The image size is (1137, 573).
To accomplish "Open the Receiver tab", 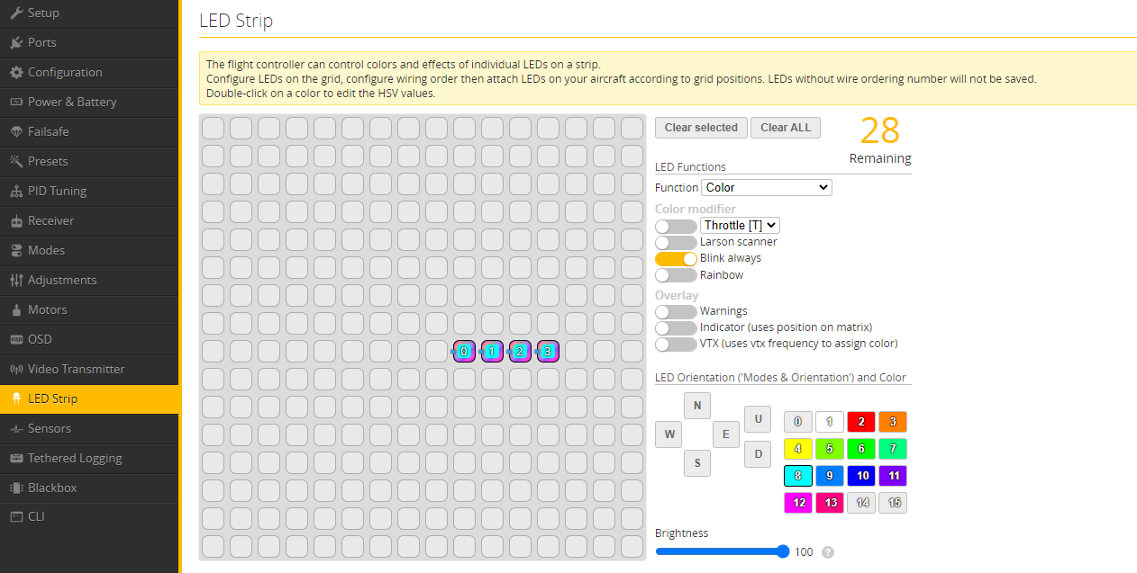I will click(50, 220).
